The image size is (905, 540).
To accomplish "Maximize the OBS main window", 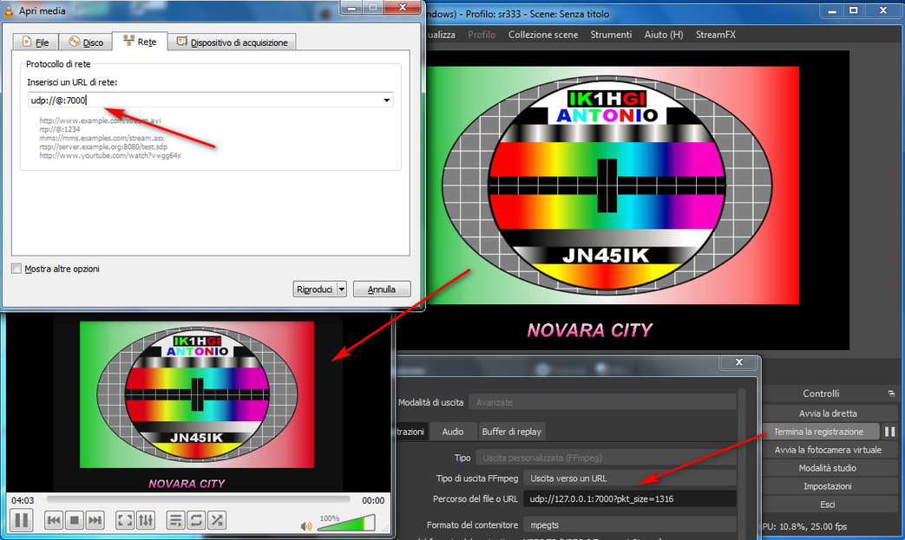I will (854, 10).
